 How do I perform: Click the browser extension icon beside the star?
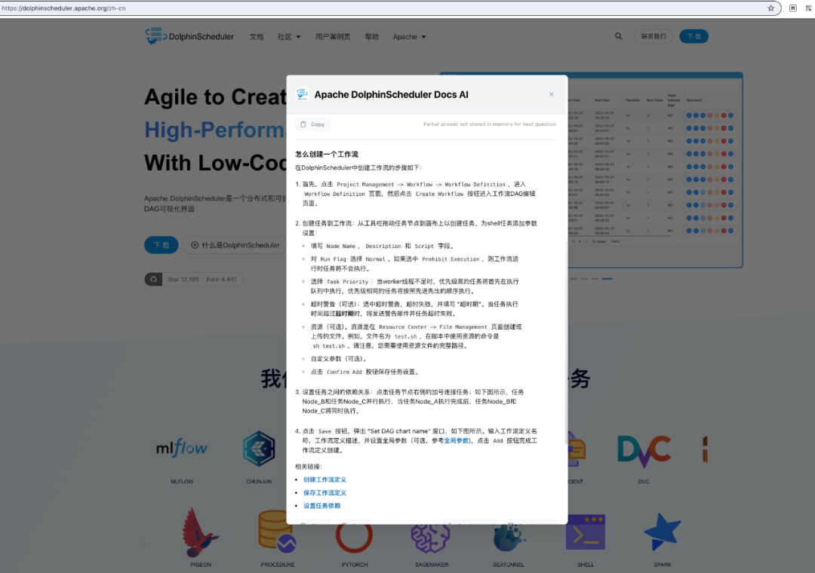pos(792,8)
